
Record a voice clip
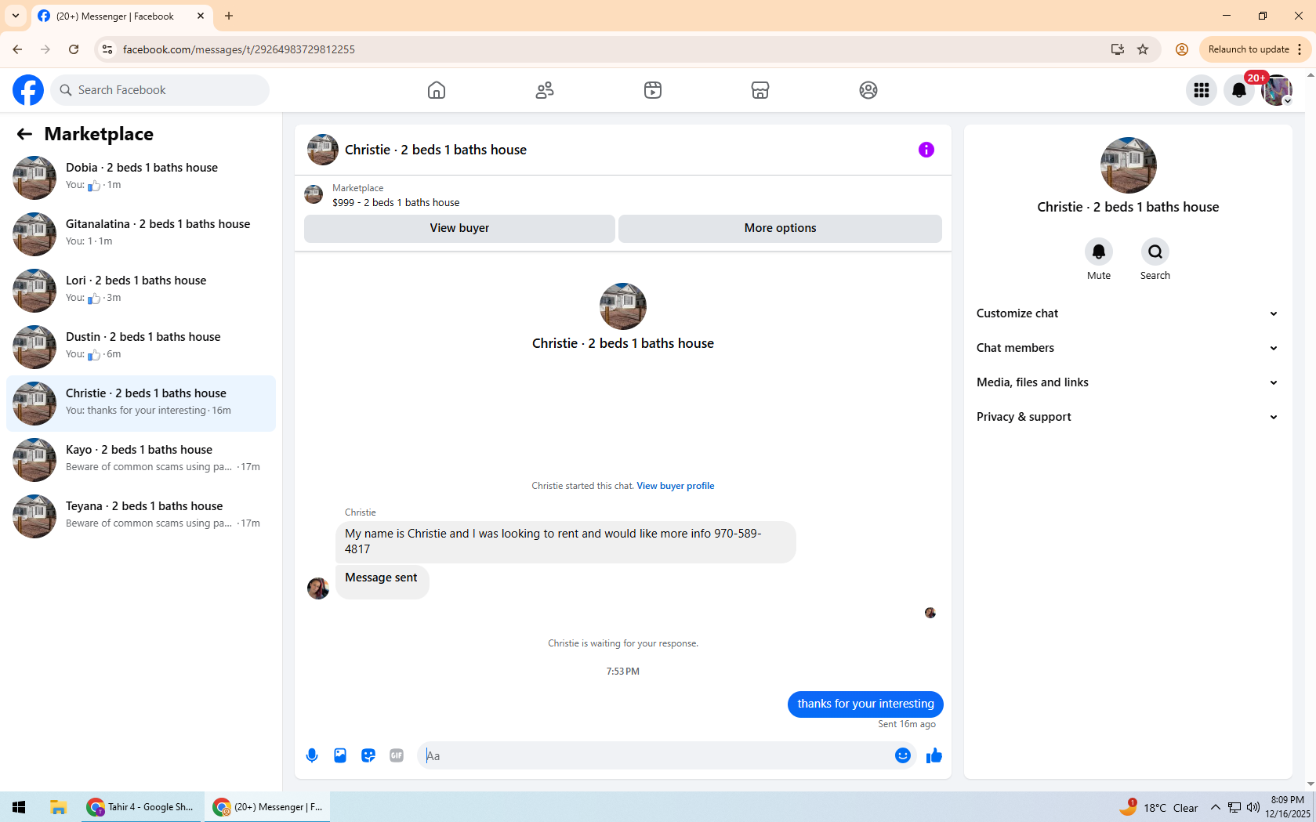pyautogui.click(x=312, y=755)
